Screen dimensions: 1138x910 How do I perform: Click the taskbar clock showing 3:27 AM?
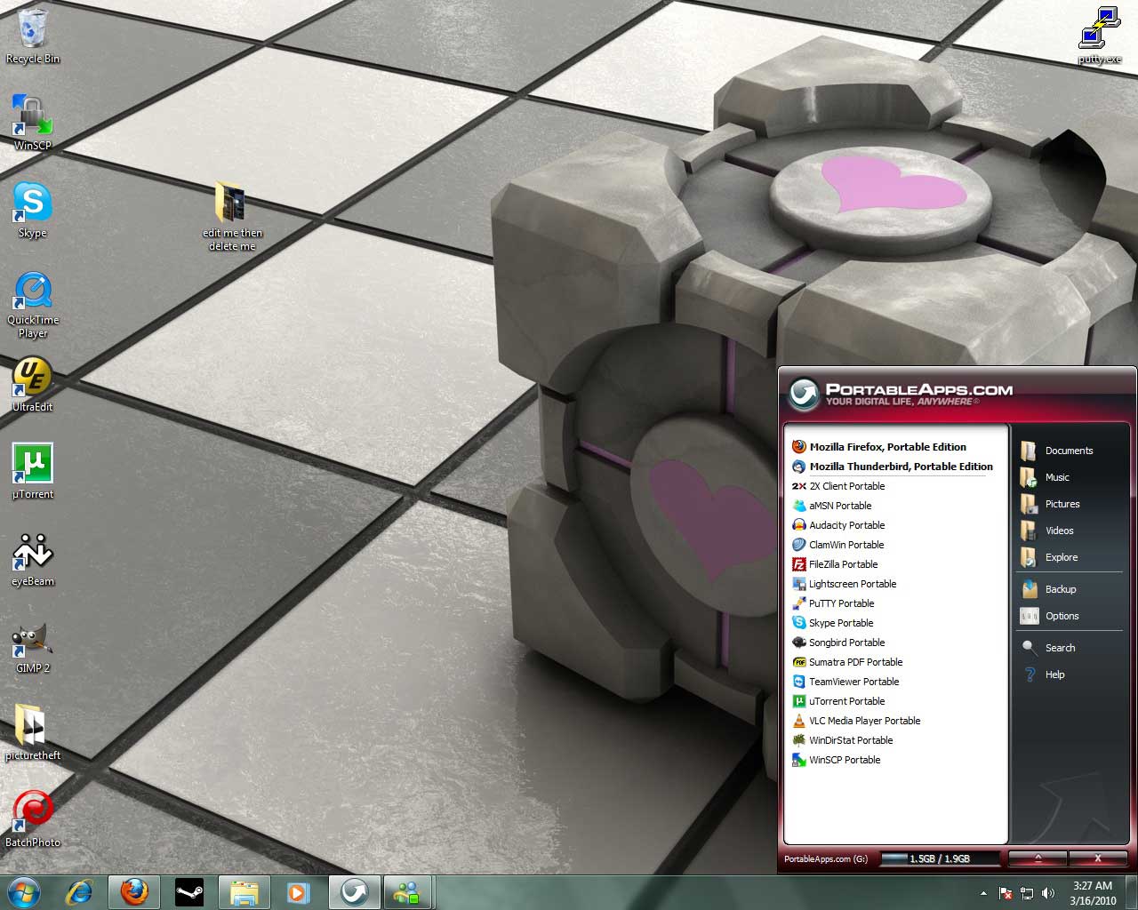(1093, 893)
